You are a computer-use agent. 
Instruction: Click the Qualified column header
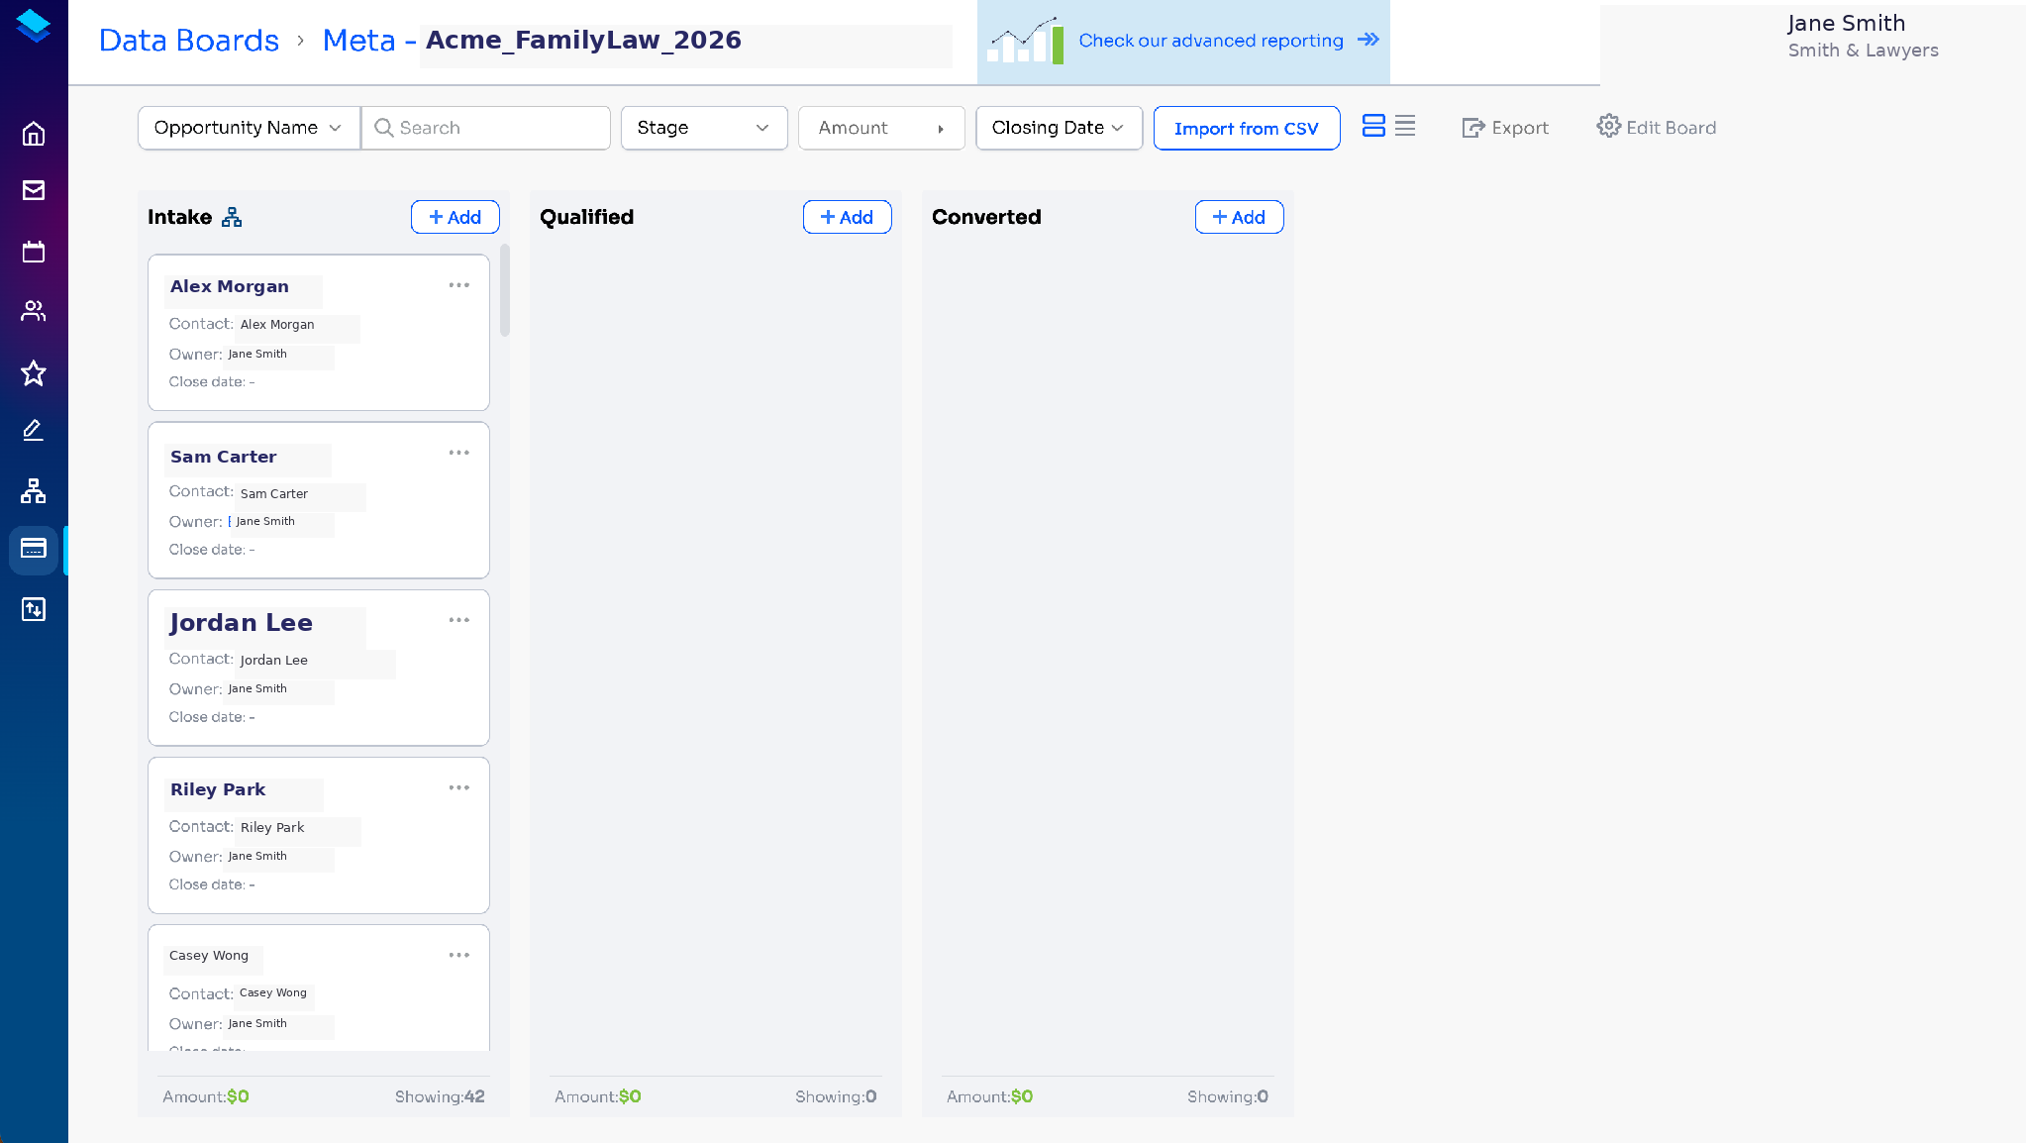tap(586, 217)
